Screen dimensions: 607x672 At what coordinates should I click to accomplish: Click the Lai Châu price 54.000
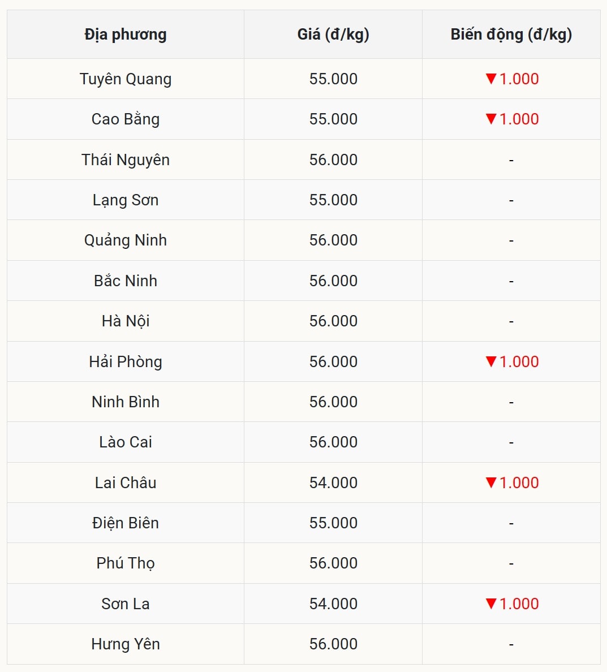333,483
